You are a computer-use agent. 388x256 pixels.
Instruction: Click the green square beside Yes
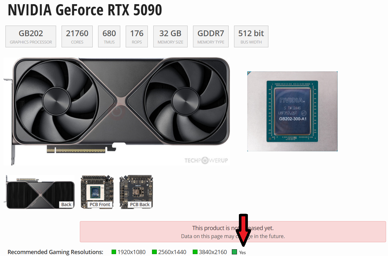pos(234,252)
